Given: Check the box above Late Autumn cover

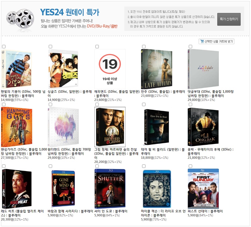Looking at the screenshot, I should [144, 46].
